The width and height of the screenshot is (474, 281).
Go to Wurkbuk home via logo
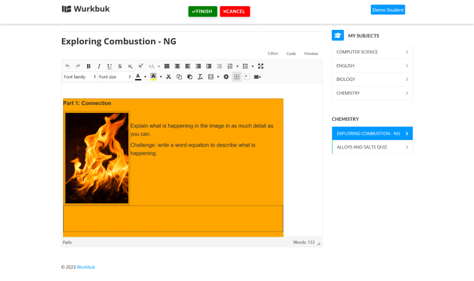coord(86,9)
